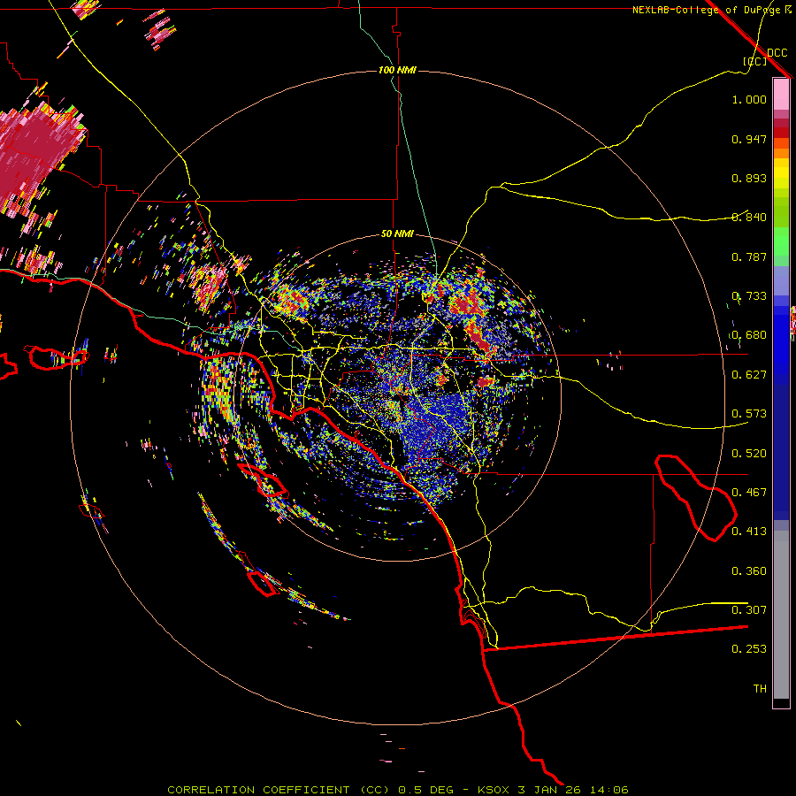796x796 pixels.
Task: Select the 0.253 legend value
Action: click(749, 649)
